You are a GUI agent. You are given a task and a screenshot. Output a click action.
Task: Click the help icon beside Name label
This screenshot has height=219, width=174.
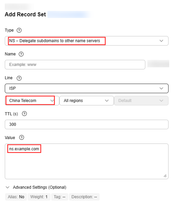point(21,54)
